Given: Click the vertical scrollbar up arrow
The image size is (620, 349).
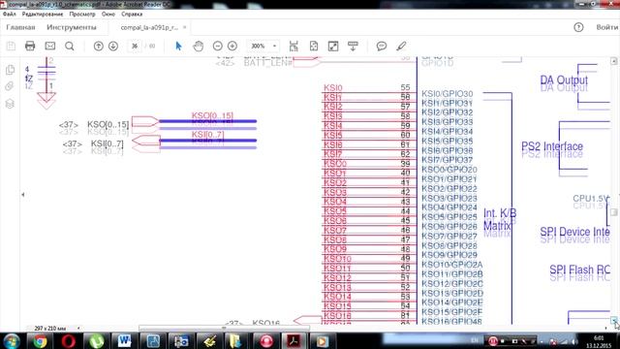Looking at the screenshot, I should tap(613, 61).
